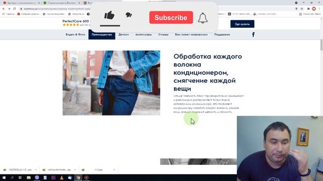This screenshot has height=181, width=323.
Task: Open the red recorder app on taskbar
Action: pos(86,177)
